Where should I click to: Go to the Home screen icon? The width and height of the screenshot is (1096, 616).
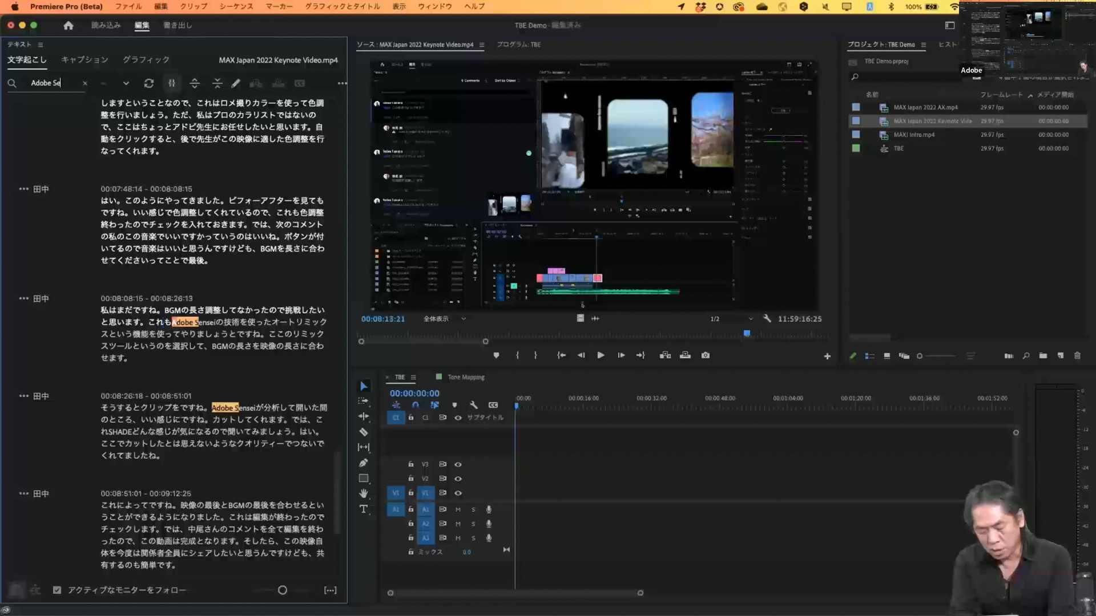pyautogui.click(x=68, y=25)
